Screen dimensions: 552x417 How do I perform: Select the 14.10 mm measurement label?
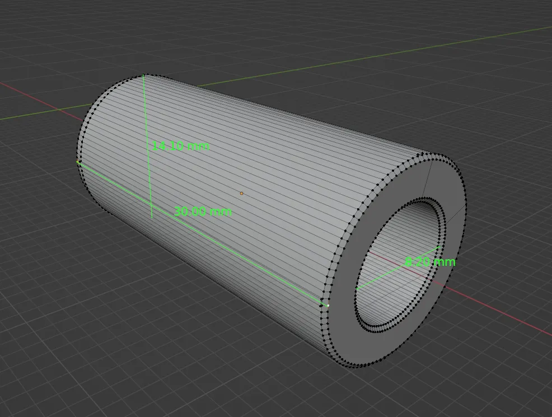pos(181,146)
